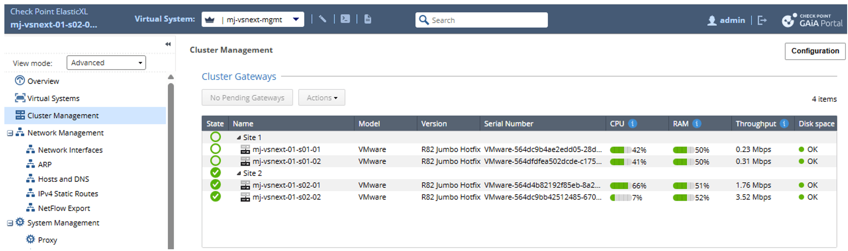Click the pencil edit icon in header
Image resolution: width=848 pixels, height=251 pixels.
tap(323, 19)
